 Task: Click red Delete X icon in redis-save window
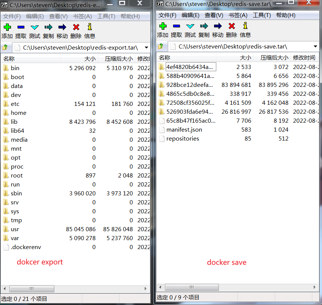pos(232,26)
